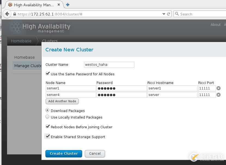The height and width of the screenshot is (165, 226).
Task: Close the High Availability Management tab
Action: click(59, 5)
